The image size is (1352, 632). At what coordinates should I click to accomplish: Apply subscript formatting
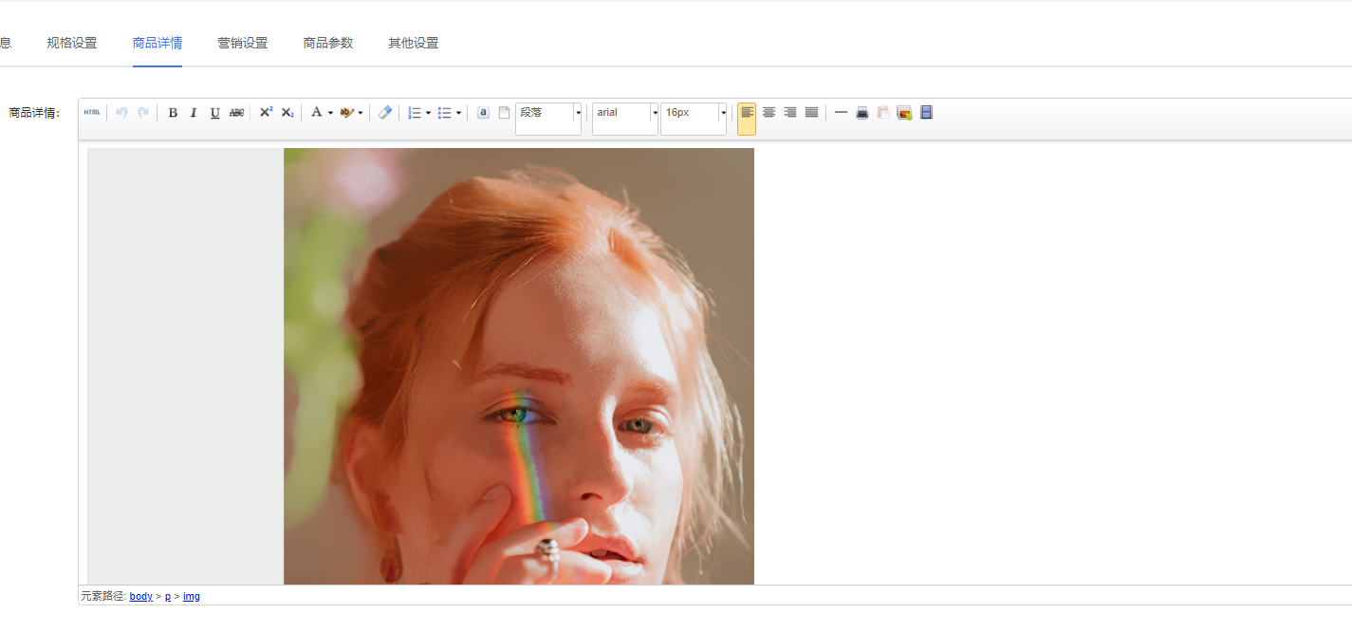click(x=287, y=113)
